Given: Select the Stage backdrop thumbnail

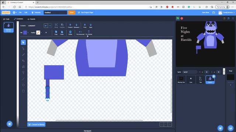Looking at the screenshot, I should (230, 77).
